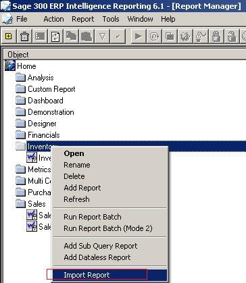Click the closed padlock toolbar icon
Viewport: 246px width, 283px height.
click(x=216, y=36)
